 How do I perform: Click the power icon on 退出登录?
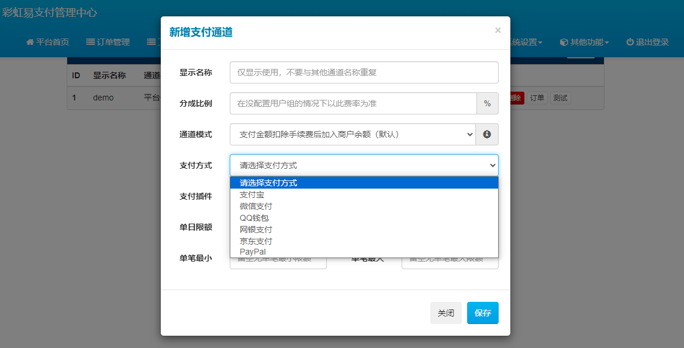630,41
